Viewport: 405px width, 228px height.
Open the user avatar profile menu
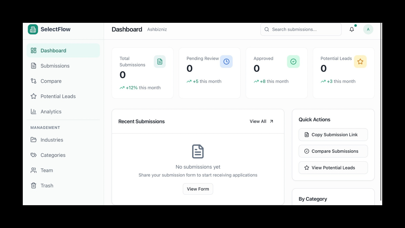point(368,29)
